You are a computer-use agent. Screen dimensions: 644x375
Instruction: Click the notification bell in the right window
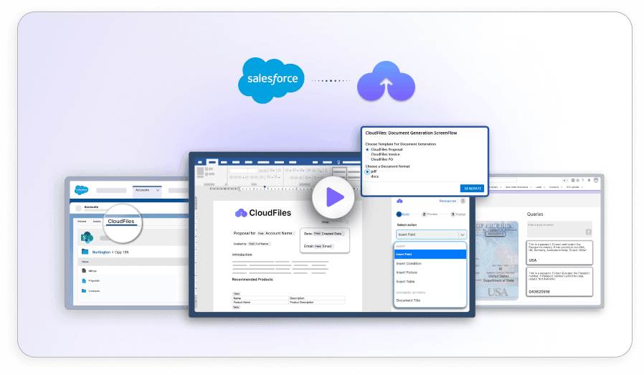coord(589,180)
